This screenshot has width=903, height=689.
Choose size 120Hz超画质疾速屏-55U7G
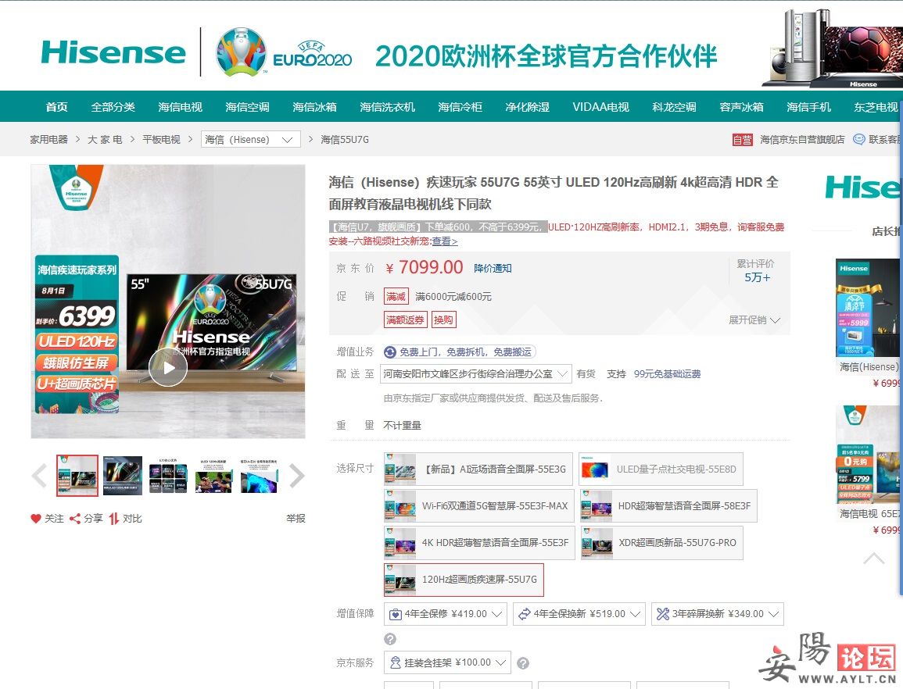[x=464, y=580]
